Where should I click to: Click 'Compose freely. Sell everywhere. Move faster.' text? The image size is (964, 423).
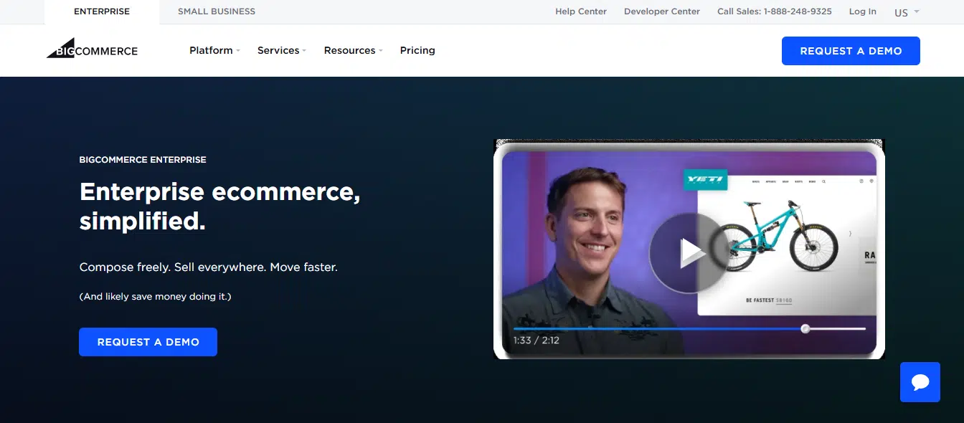[209, 267]
